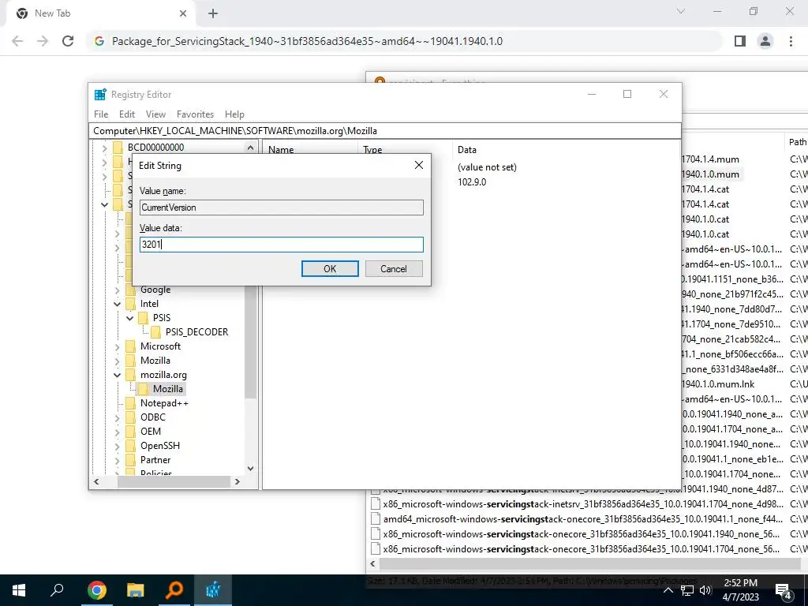Select the New Tab tab
Image resolution: width=808 pixels, height=606 pixels.
point(102,13)
